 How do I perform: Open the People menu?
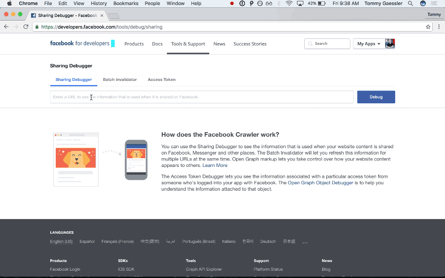point(153,3)
